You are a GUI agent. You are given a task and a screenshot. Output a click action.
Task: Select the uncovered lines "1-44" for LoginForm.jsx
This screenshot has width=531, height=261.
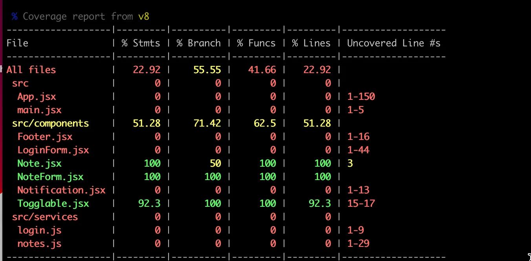[358, 150]
